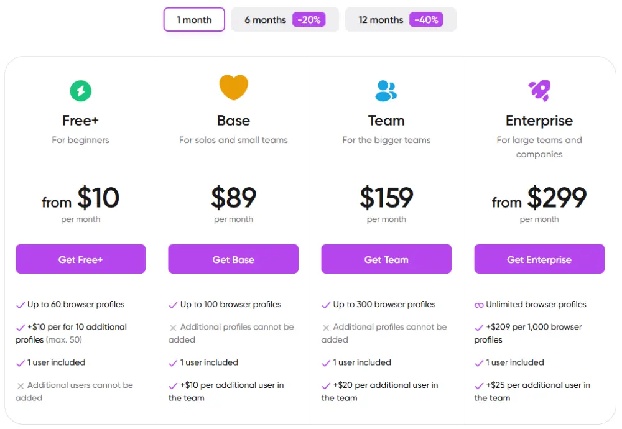Click the checkmark beside Up to 300 browser profiles

click(326, 305)
